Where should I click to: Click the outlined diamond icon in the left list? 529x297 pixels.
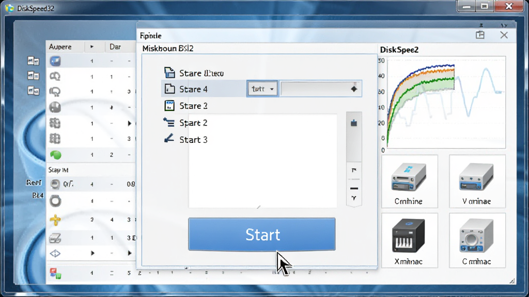(x=55, y=253)
